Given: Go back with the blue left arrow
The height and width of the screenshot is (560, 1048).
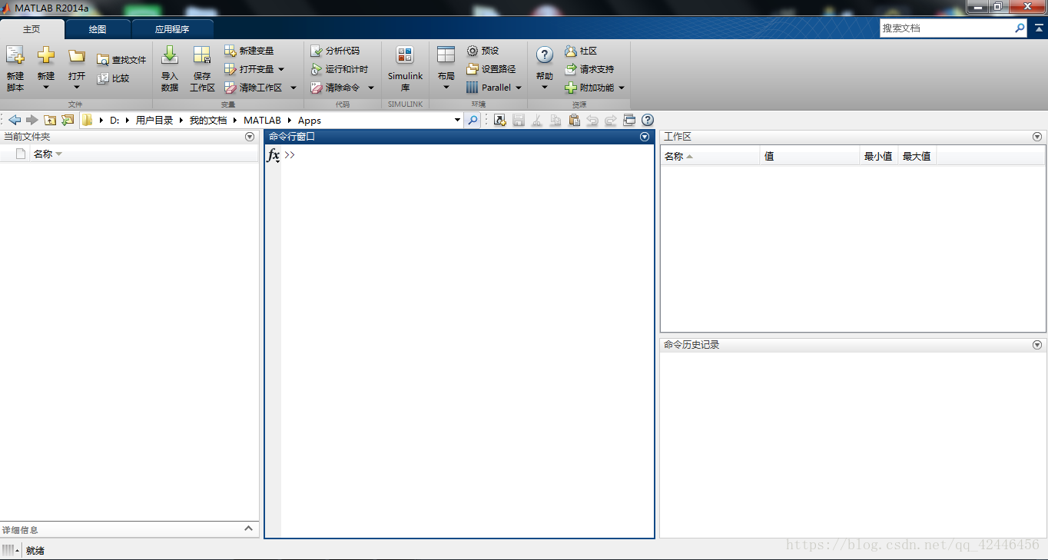Looking at the screenshot, I should (15, 120).
